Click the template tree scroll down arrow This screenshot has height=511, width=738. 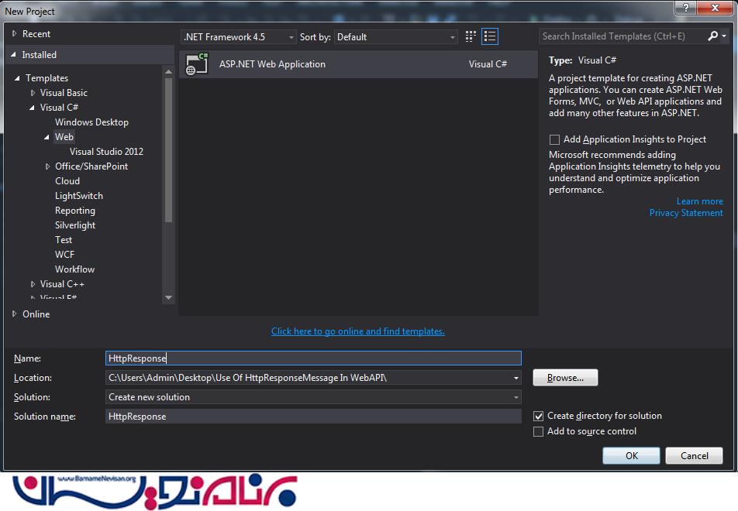[168, 298]
